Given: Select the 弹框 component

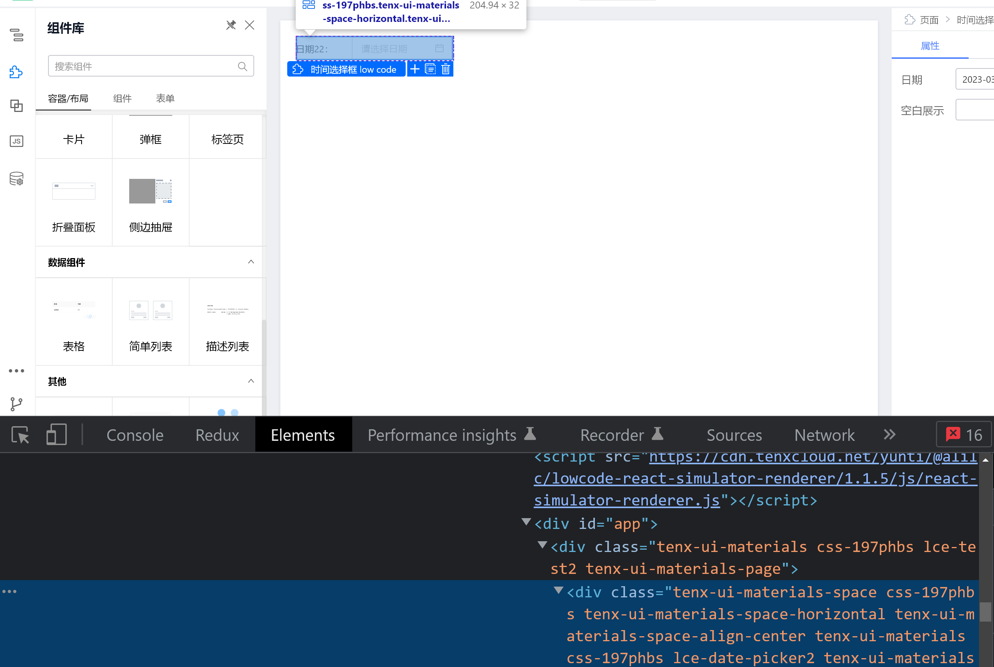Looking at the screenshot, I should [x=150, y=137].
